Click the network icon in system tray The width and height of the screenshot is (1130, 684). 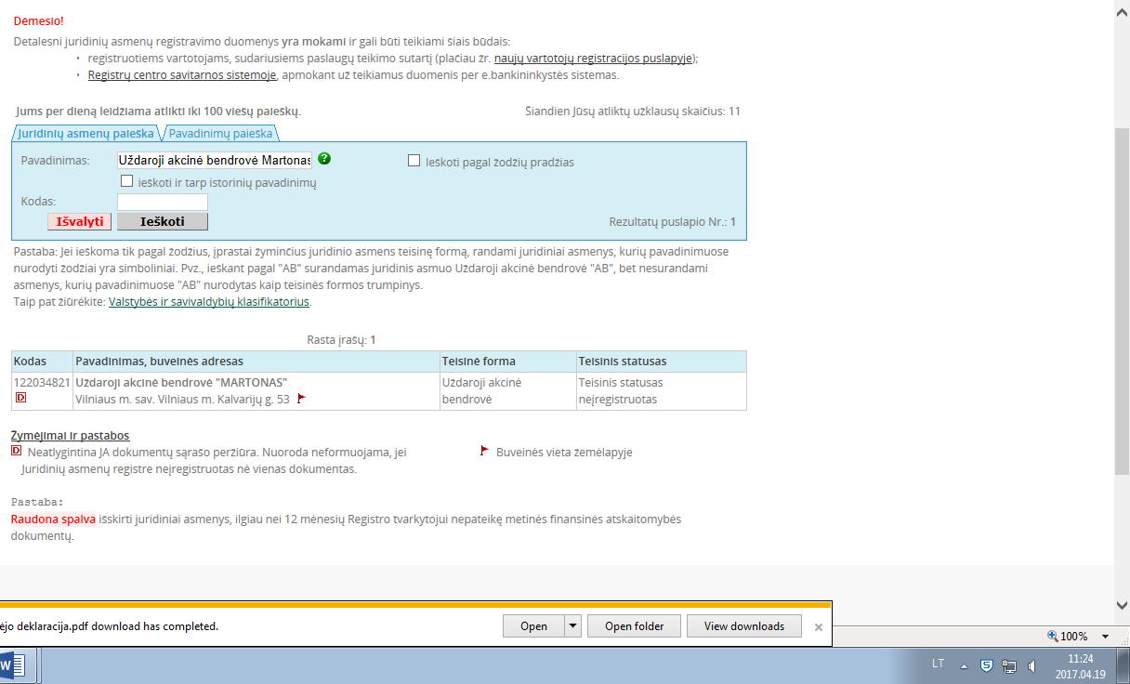[x=1009, y=665]
